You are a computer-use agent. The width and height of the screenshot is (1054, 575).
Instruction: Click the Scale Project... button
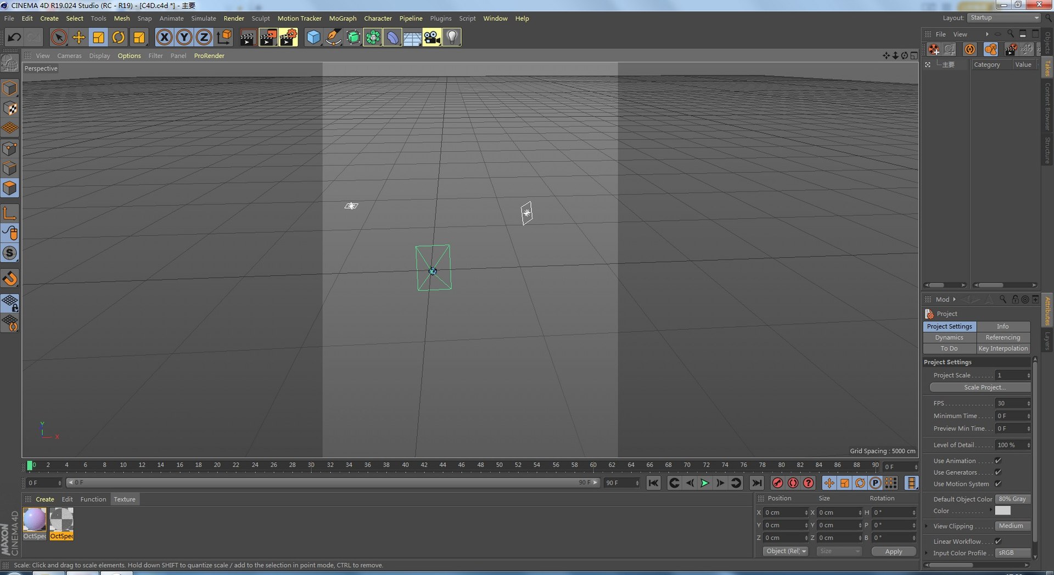980,387
